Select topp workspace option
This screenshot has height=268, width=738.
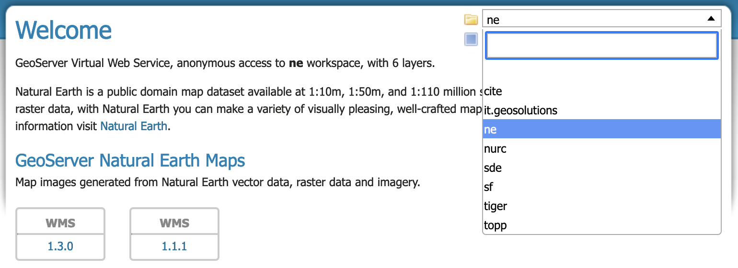click(x=602, y=225)
